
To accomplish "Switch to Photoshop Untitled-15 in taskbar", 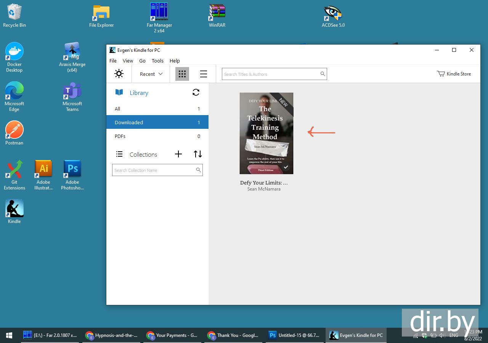I will click(294, 335).
